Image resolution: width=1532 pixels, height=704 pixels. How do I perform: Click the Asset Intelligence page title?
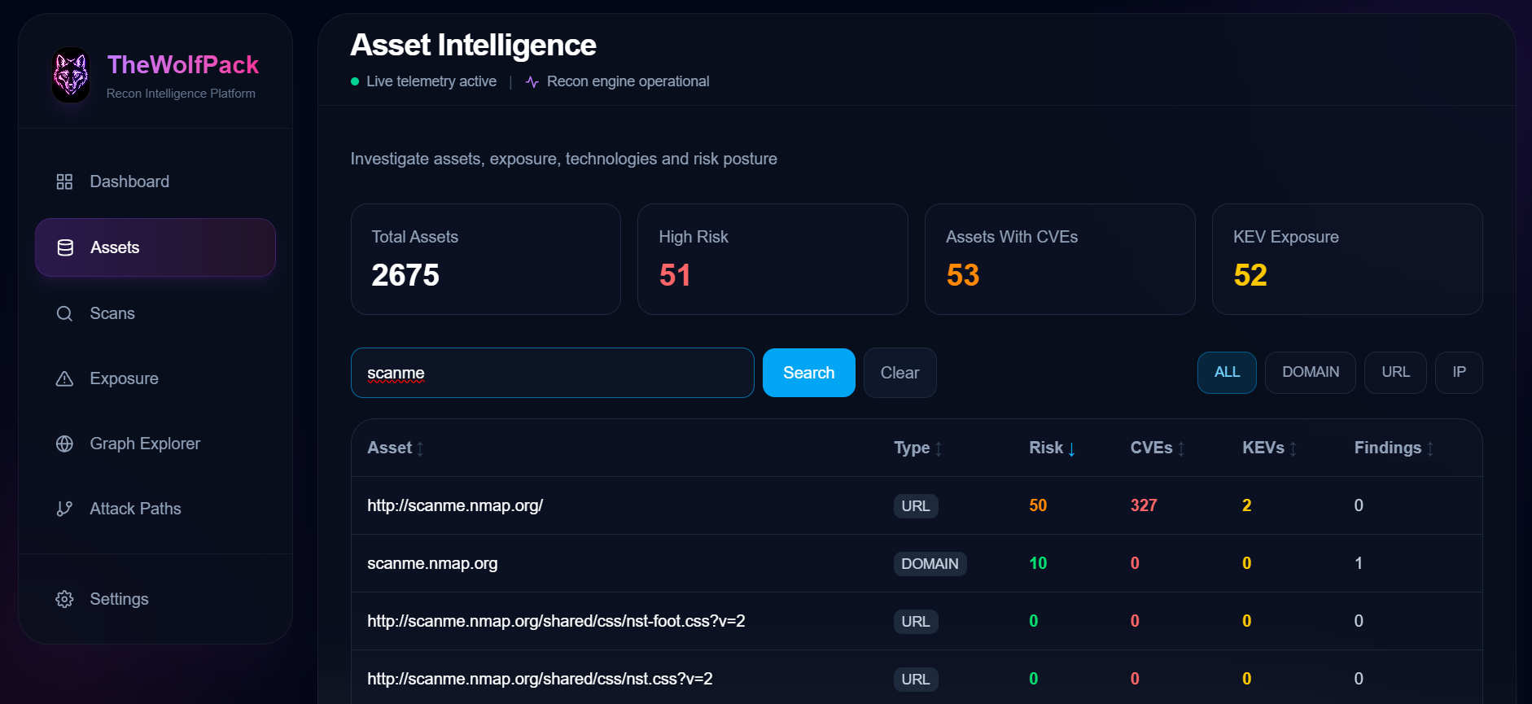[x=473, y=45]
